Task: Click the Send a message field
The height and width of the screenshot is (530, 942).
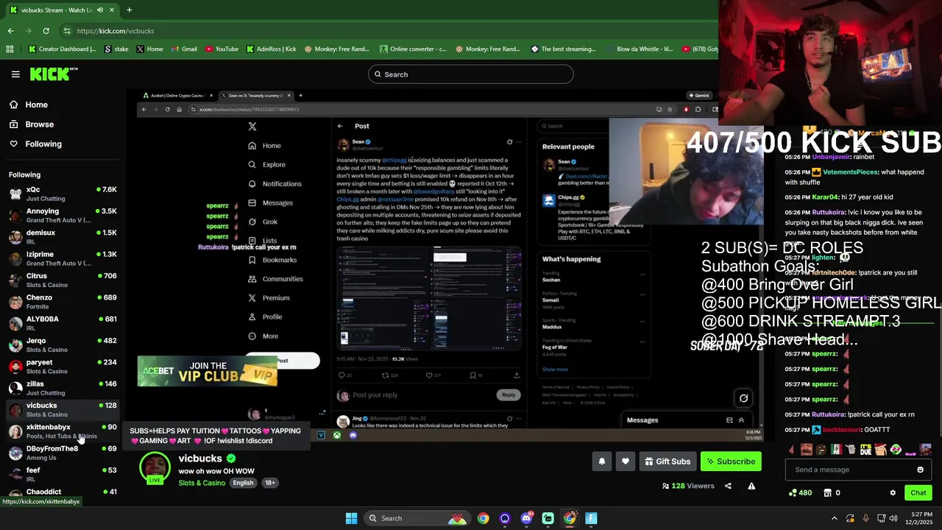Action: (850, 470)
